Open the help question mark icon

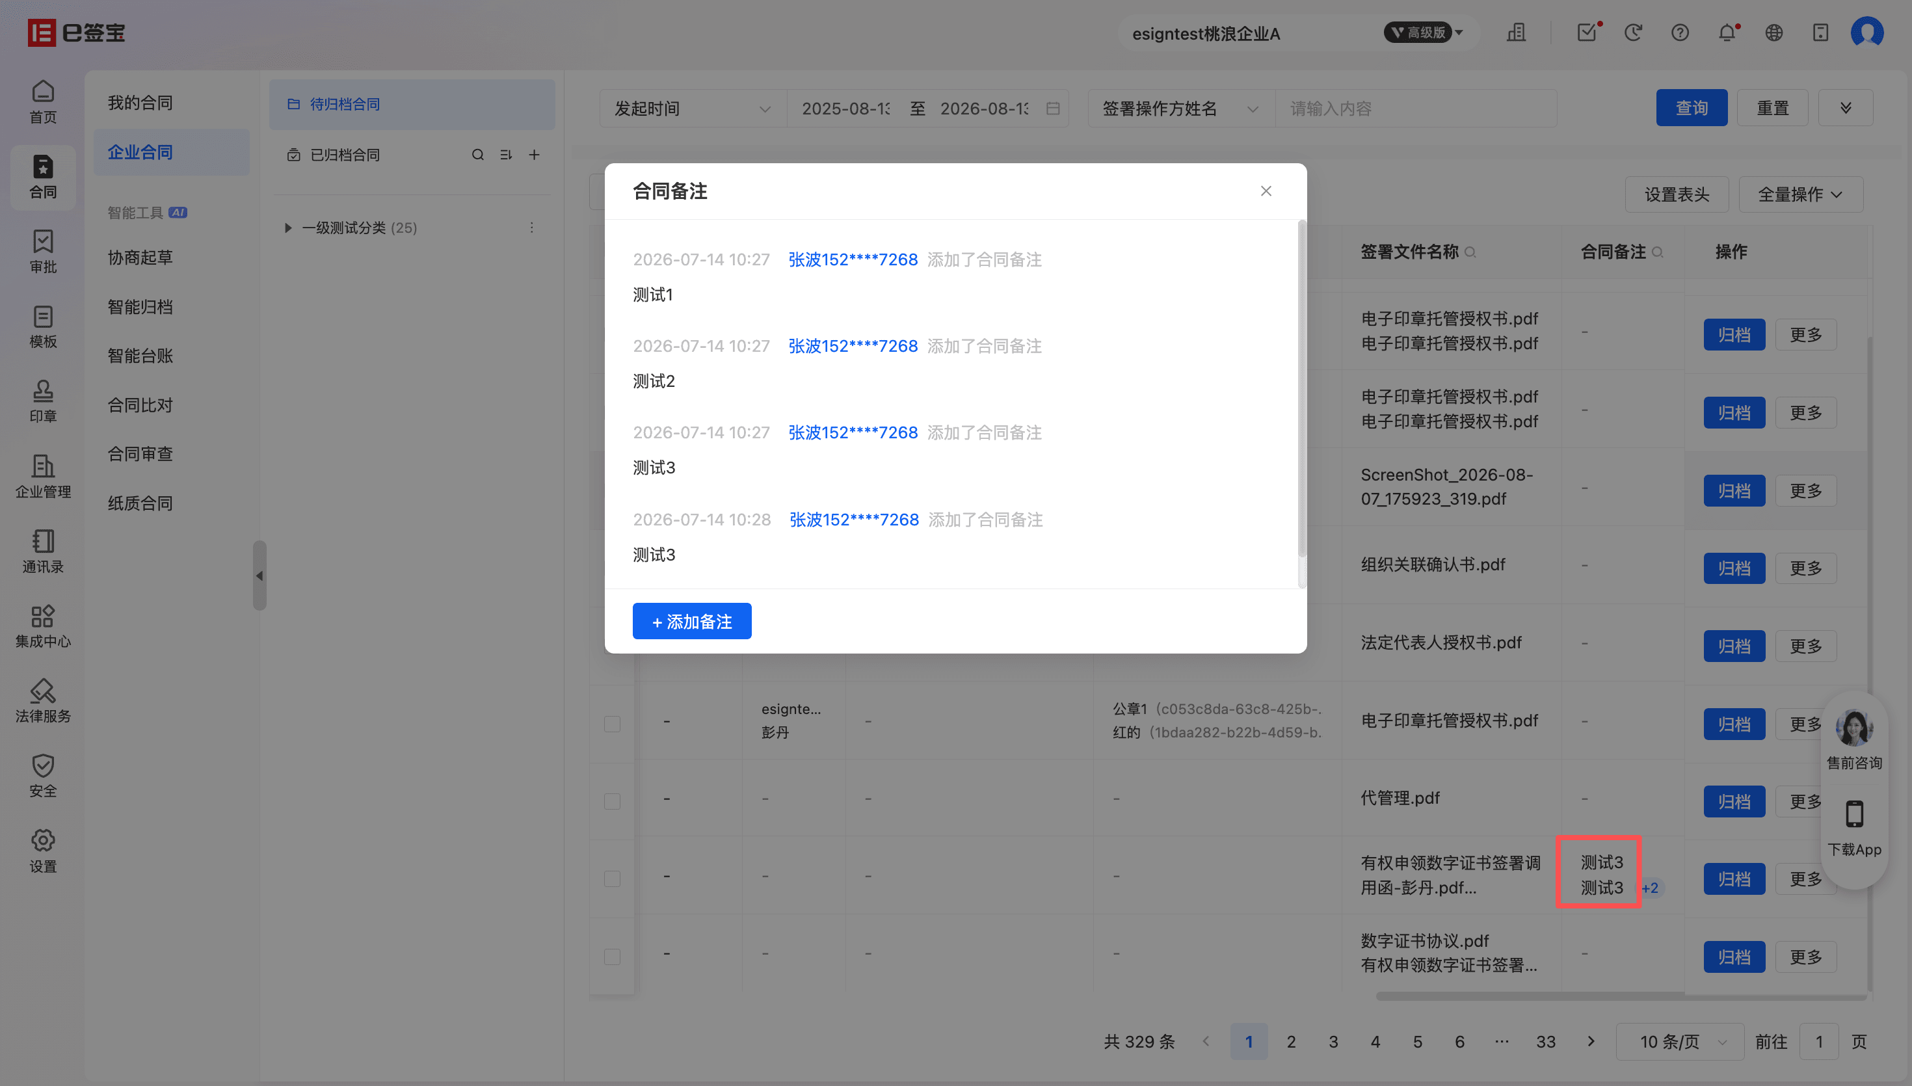click(1680, 32)
